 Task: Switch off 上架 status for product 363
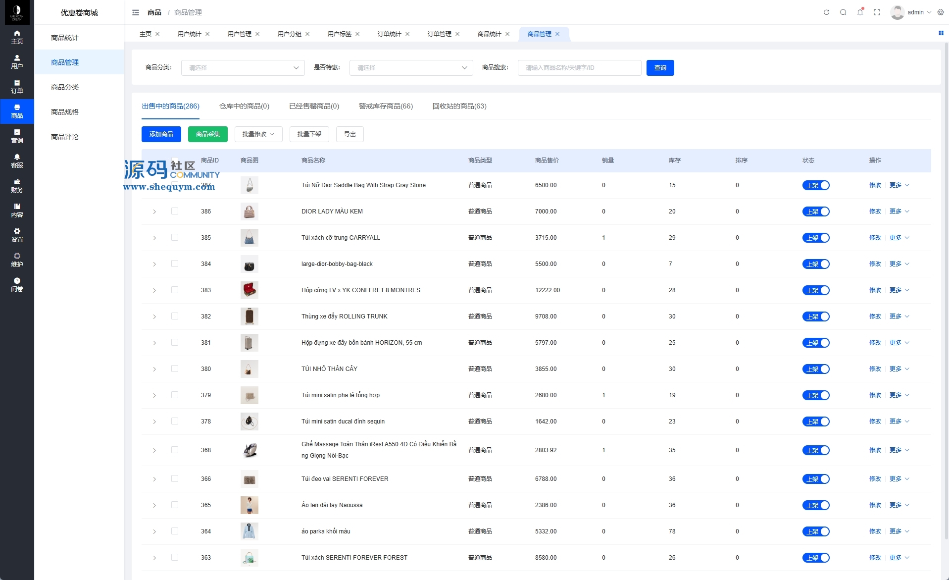pyautogui.click(x=815, y=558)
